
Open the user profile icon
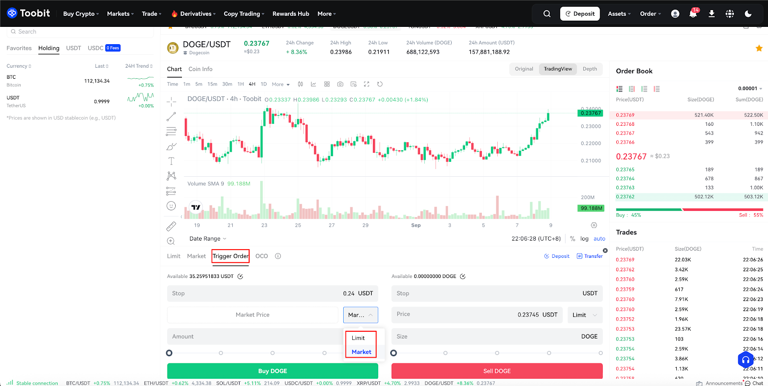675,14
